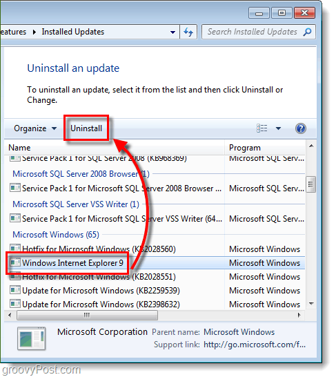
Task: Click the change view list icon
Action: [x=262, y=128]
